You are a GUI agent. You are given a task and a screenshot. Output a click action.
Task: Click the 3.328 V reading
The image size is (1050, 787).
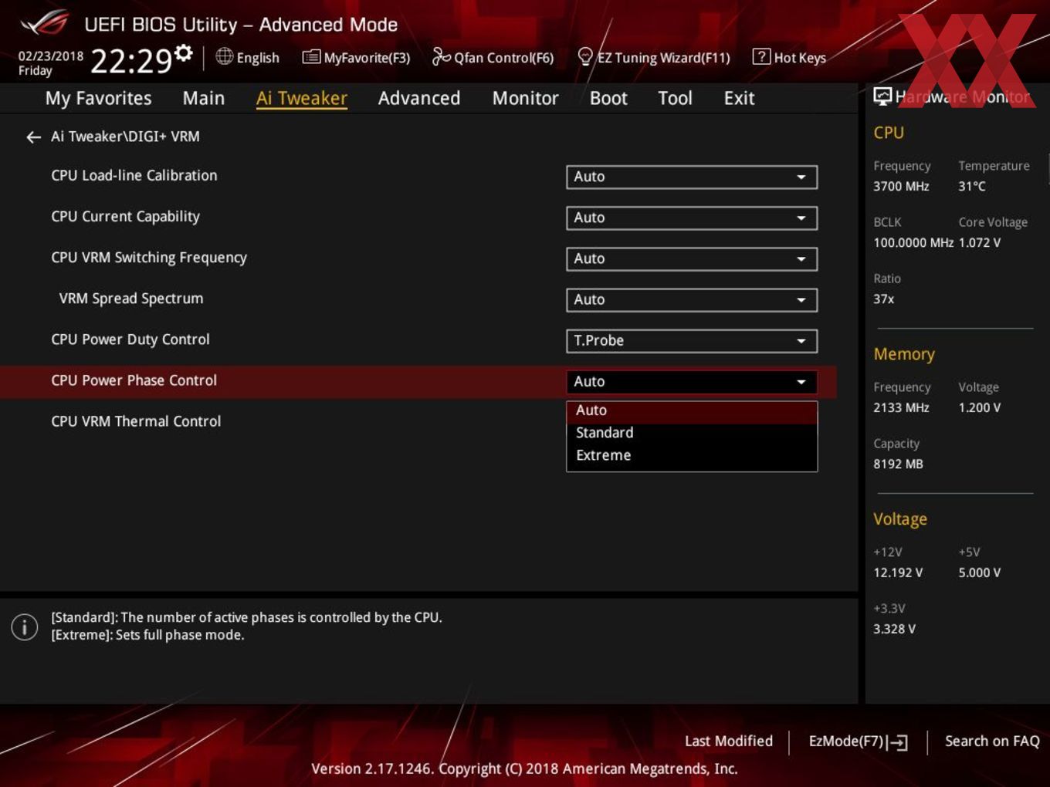click(x=894, y=630)
